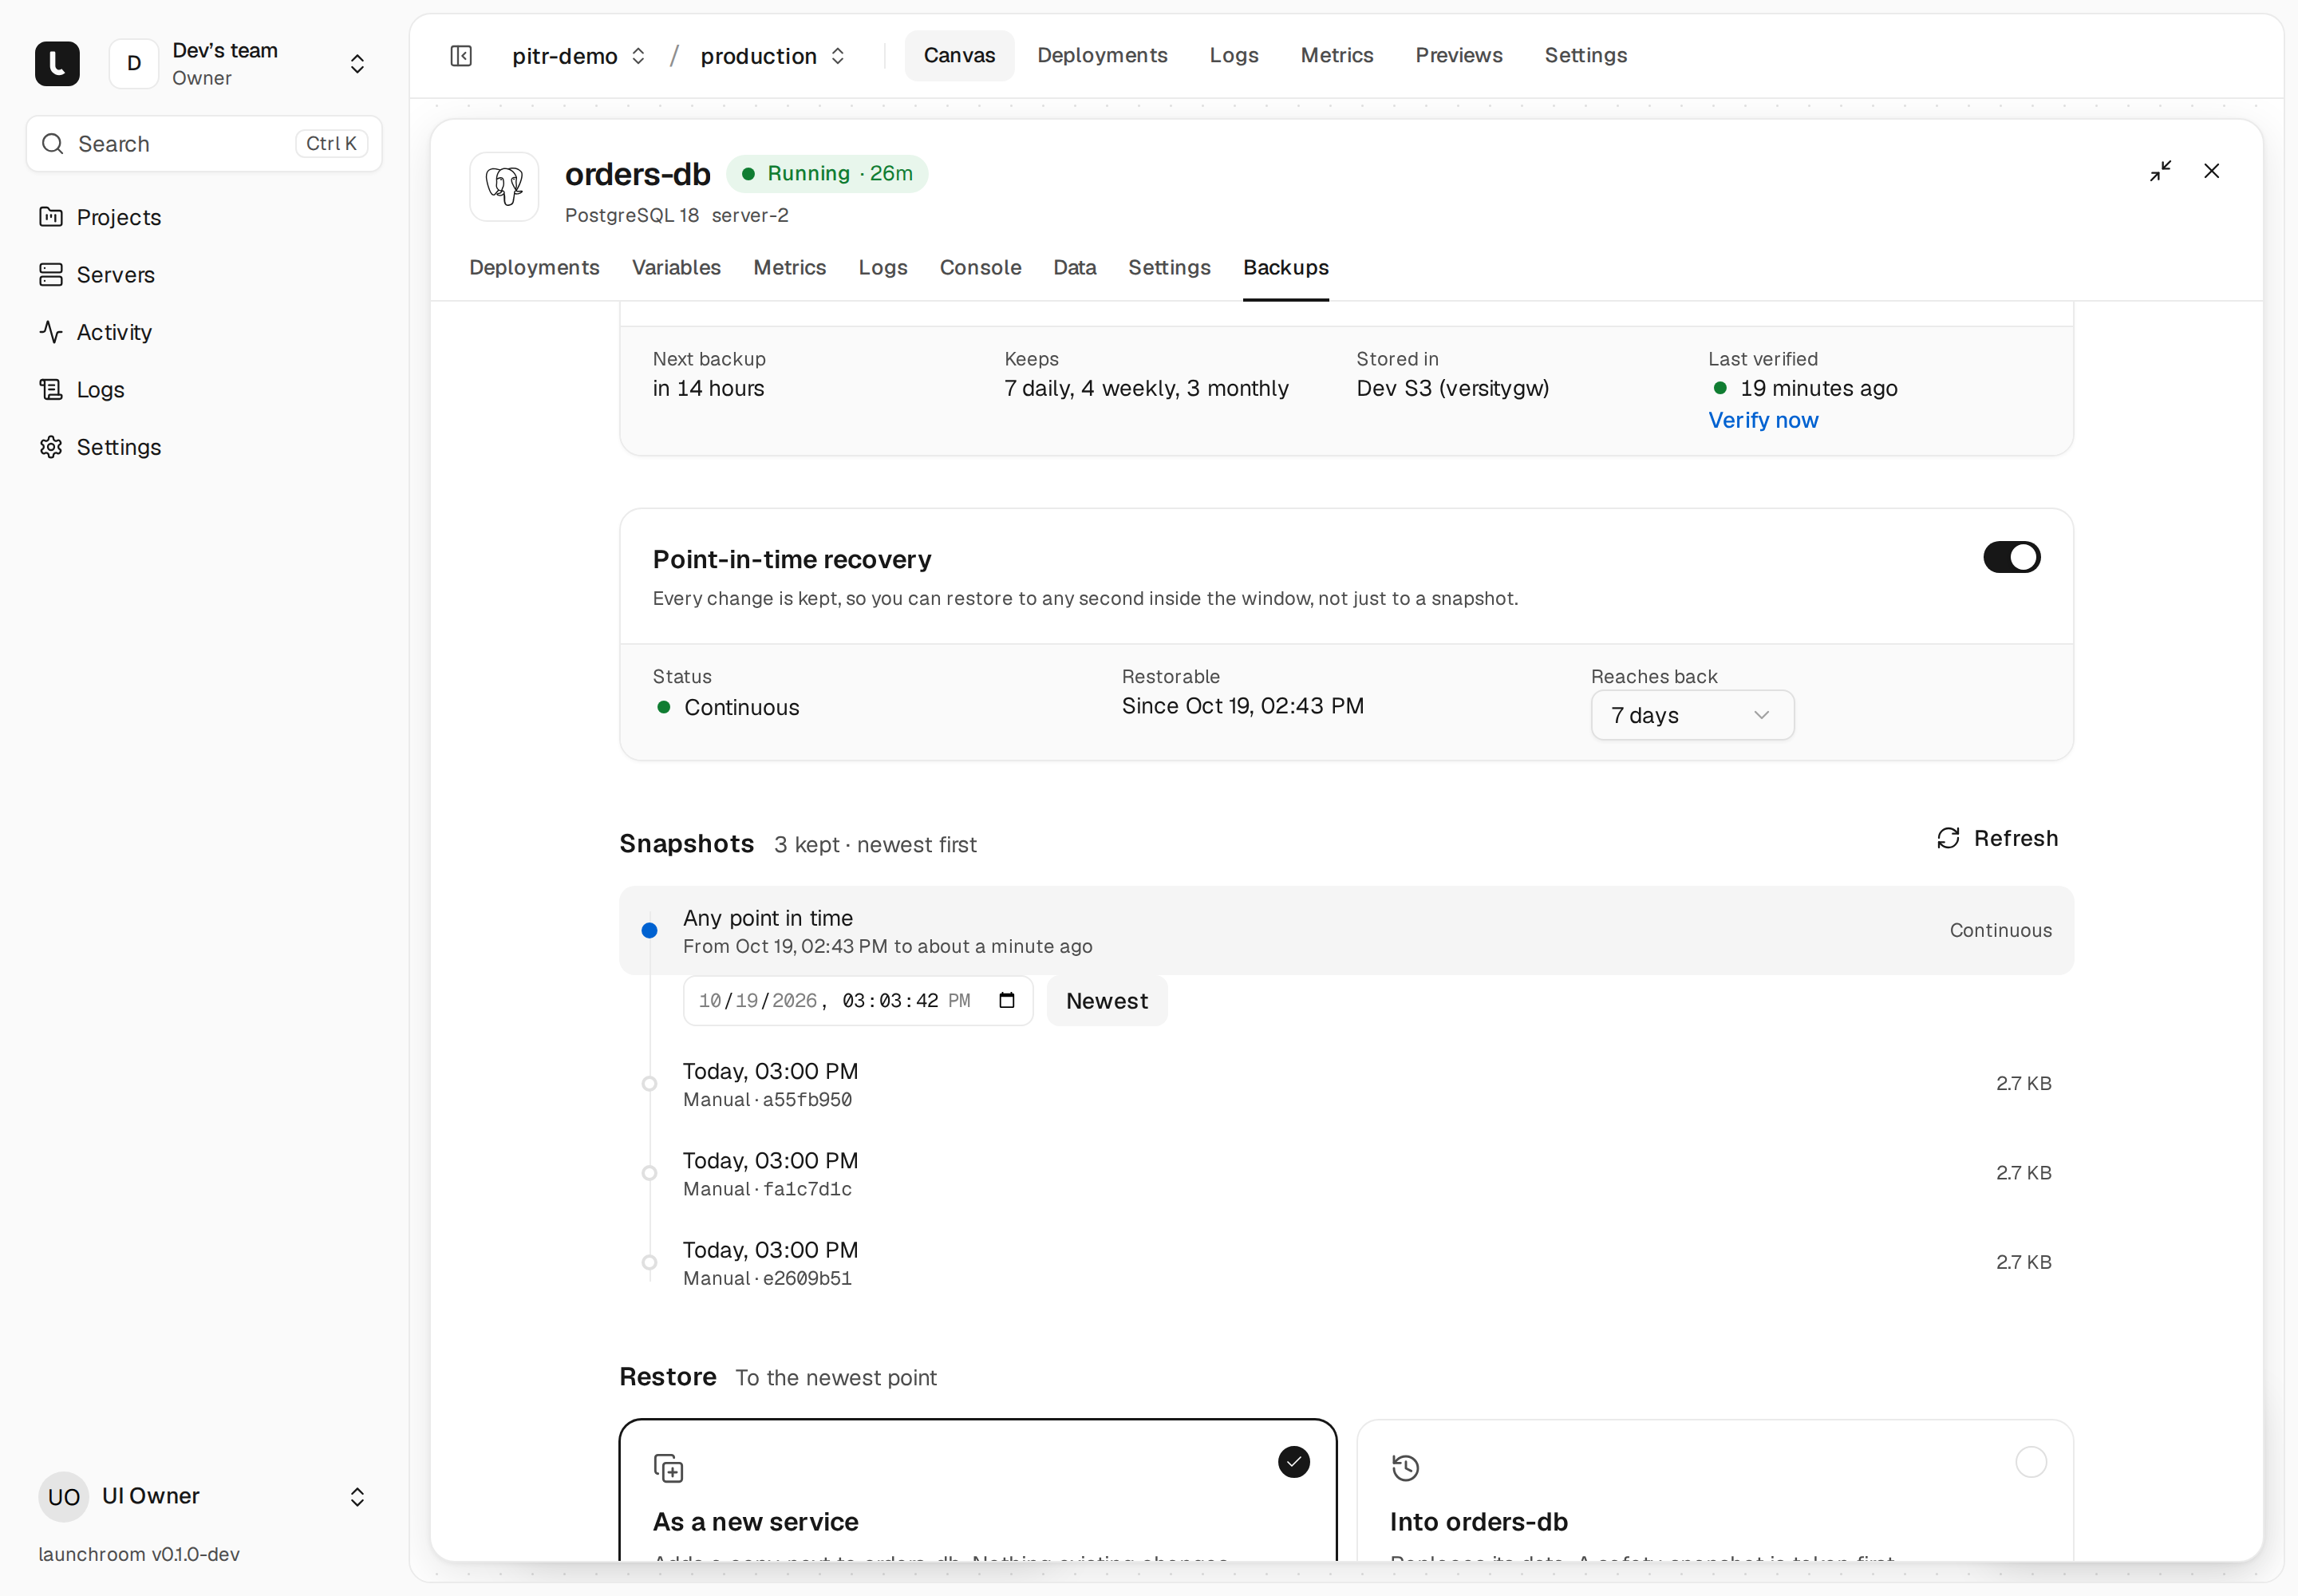Select the a55fb950 snapshot marker
This screenshot has width=2298, height=1596.
point(649,1084)
